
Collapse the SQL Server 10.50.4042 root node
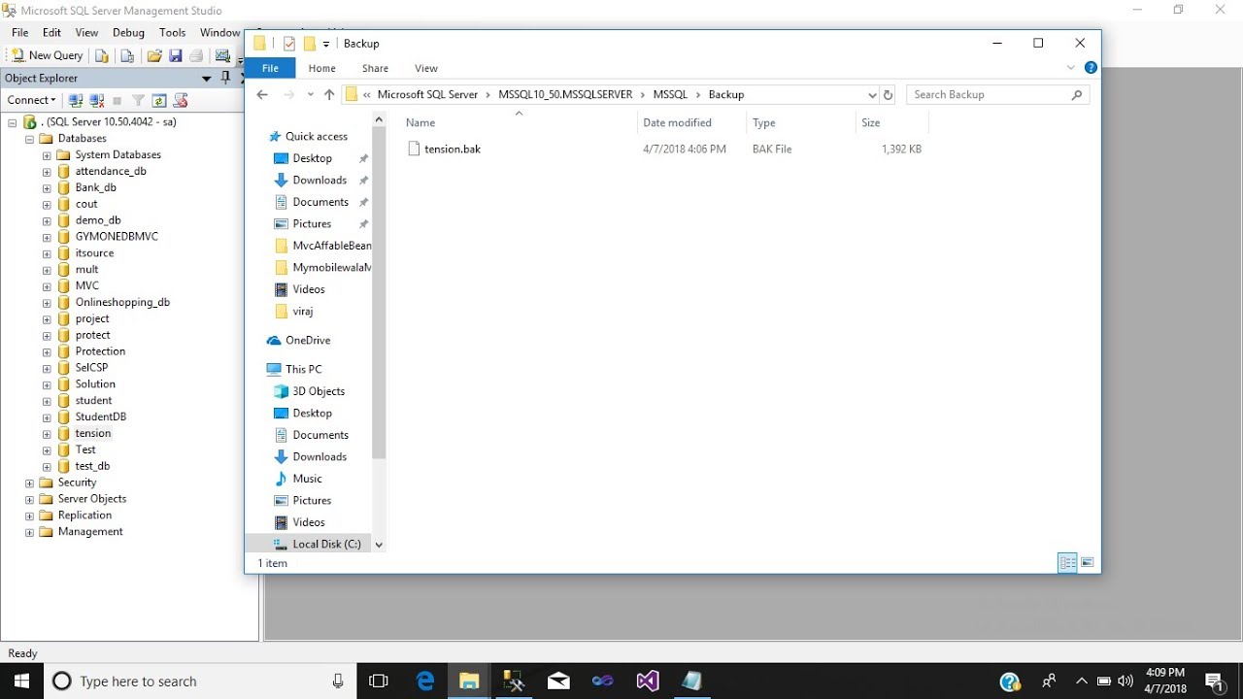12,122
